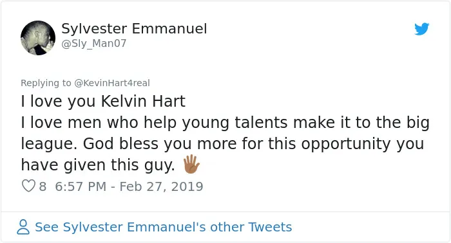Click the Twitter bird logo

421,29
